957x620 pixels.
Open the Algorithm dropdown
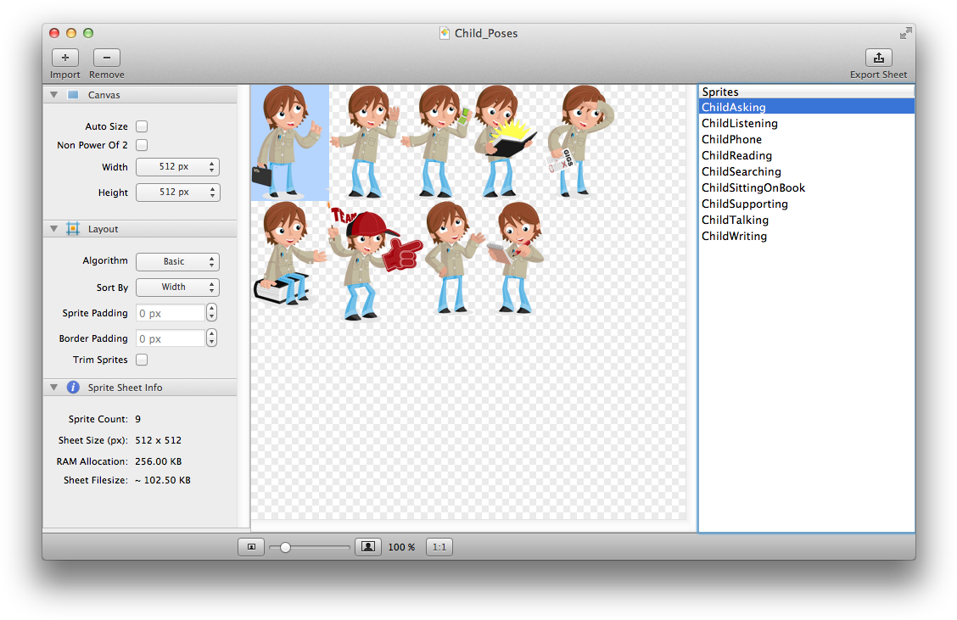point(177,262)
